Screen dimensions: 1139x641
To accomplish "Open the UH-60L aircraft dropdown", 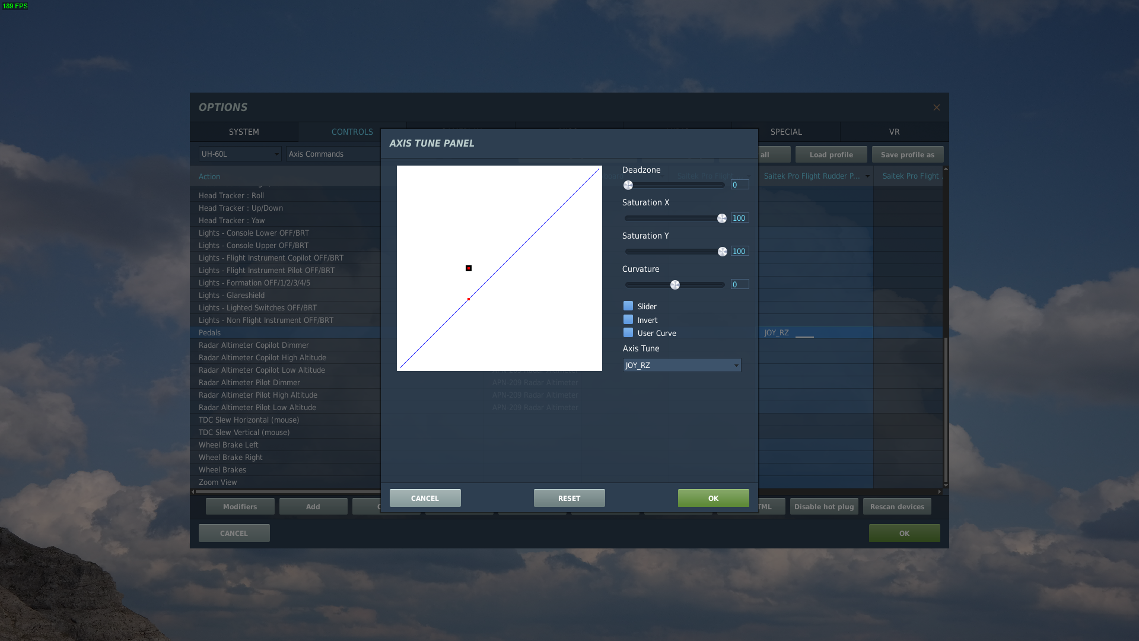I will pyautogui.click(x=240, y=154).
